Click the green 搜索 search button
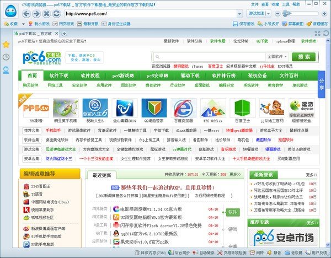 click(304, 56)
